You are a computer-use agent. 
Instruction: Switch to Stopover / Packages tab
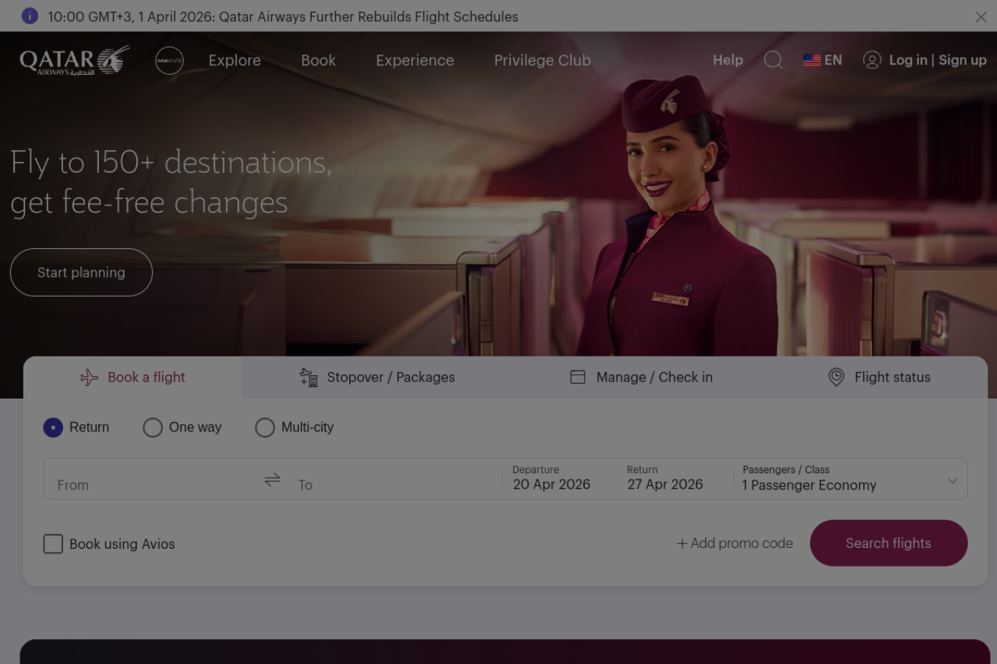(x=378, y=378)
